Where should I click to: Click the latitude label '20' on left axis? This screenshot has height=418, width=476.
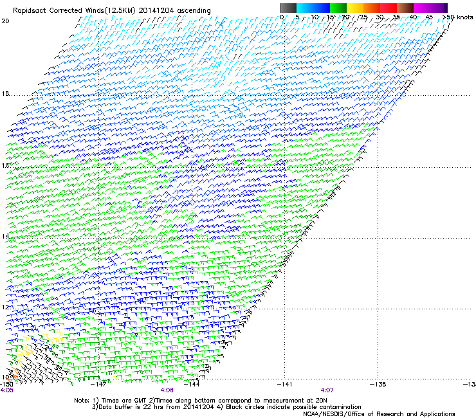(x=5, y=21)
